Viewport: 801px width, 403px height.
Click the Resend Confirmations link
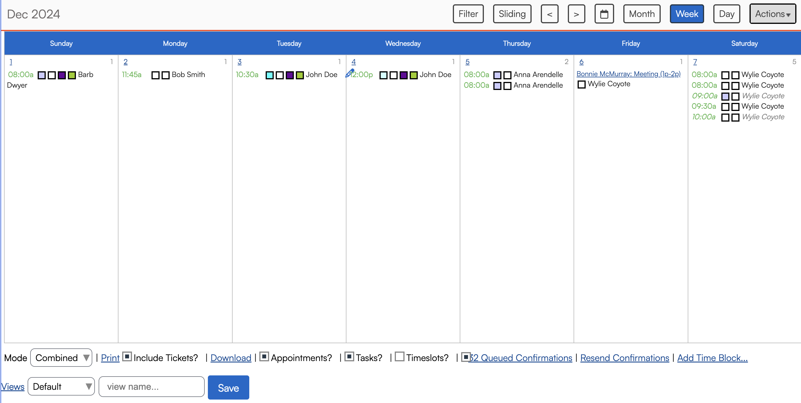coord(624,358)
